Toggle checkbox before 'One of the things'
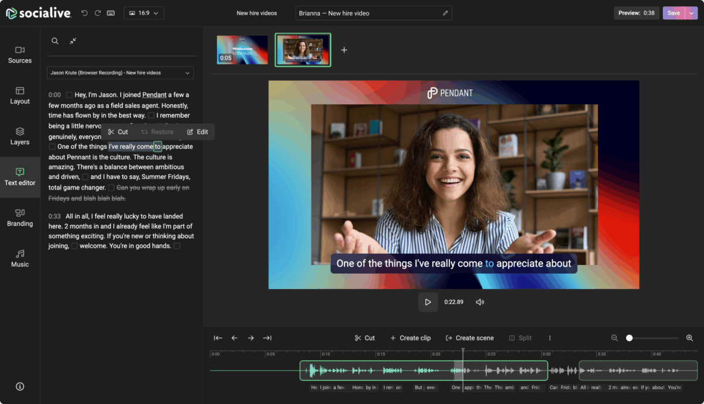The height and width of the screenshot is (404, 704). [52, 147]
